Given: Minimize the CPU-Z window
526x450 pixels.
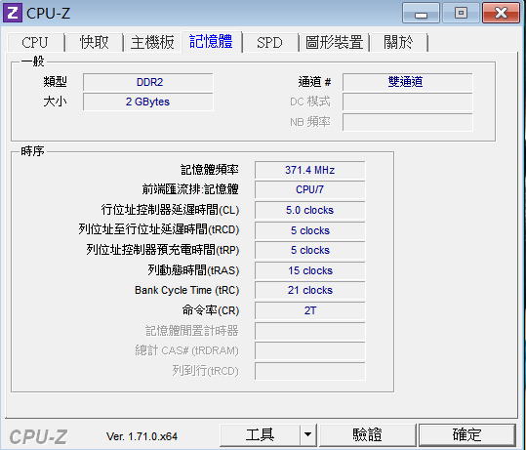Looking at the screenshot, I should tap(421, 13).
